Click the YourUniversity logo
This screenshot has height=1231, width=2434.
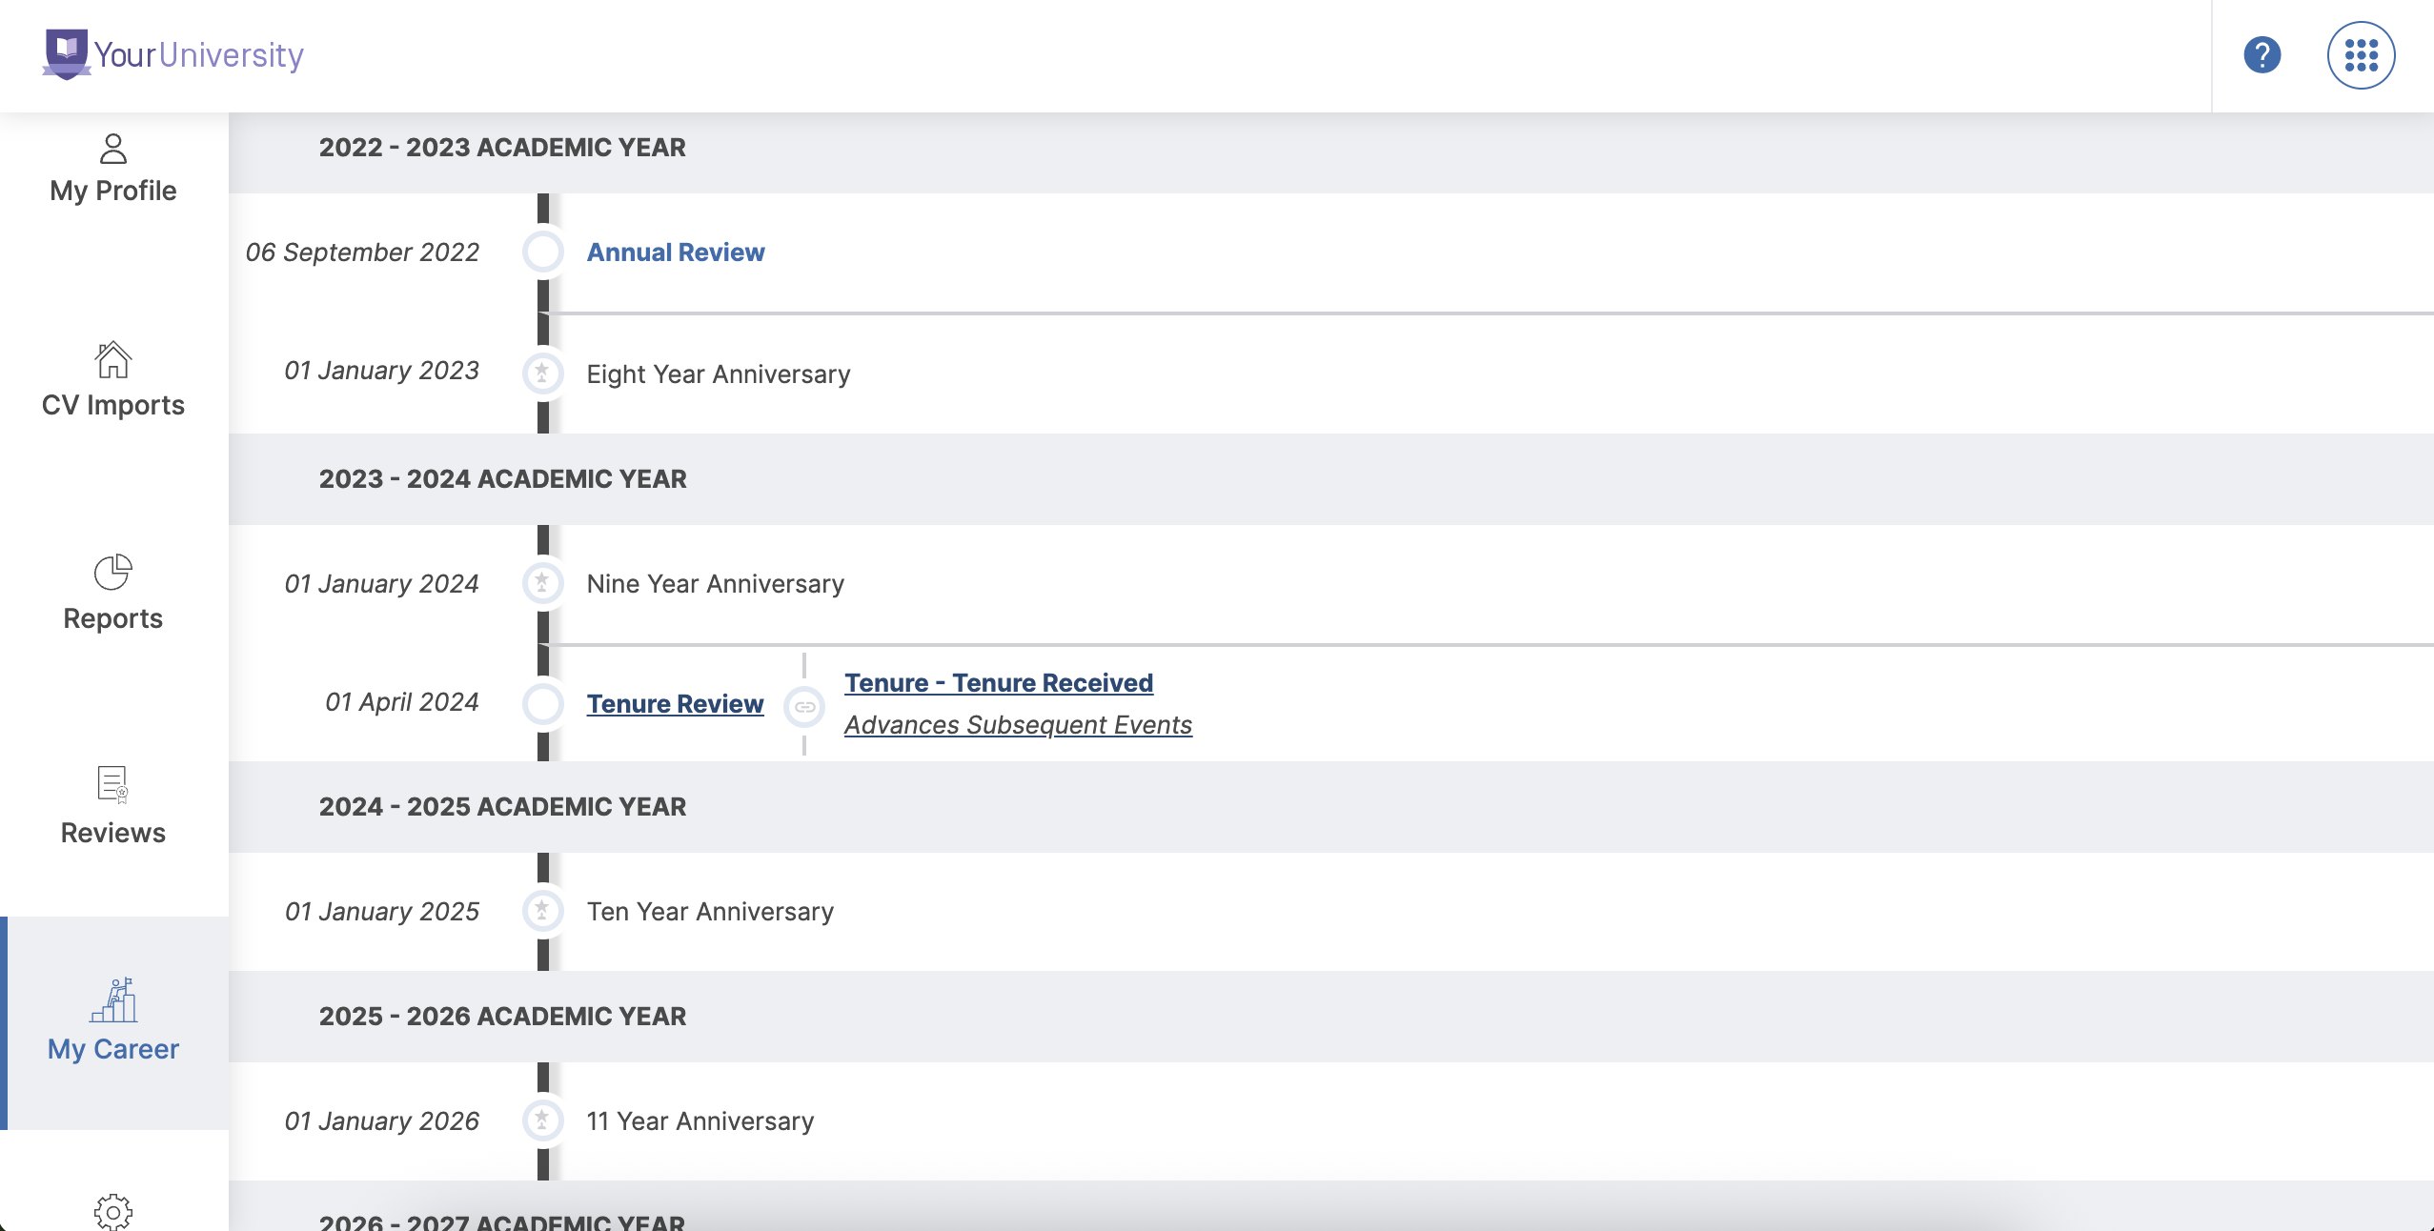tap(173, 54)
